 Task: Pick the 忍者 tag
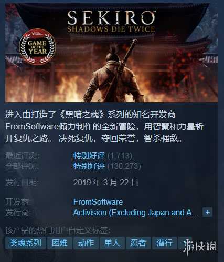click(x=138, y=243)
